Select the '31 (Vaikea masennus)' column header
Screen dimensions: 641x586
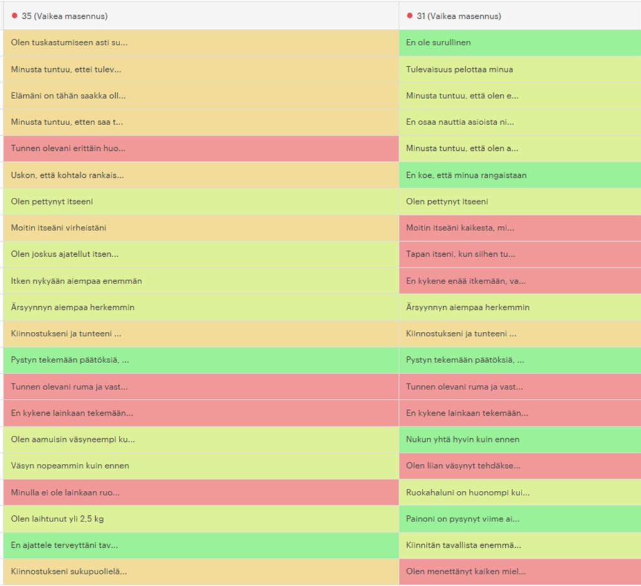(x=520, y=16)
